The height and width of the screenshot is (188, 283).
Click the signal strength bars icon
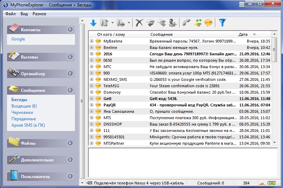pyautogui.click(x=263, y=183)
